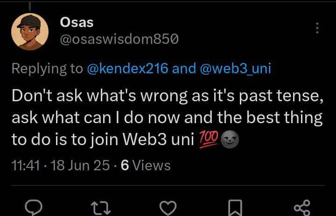Go to the @web3_uni profile mention
Viewport: 336px width, 216px height.
[235, 69]
